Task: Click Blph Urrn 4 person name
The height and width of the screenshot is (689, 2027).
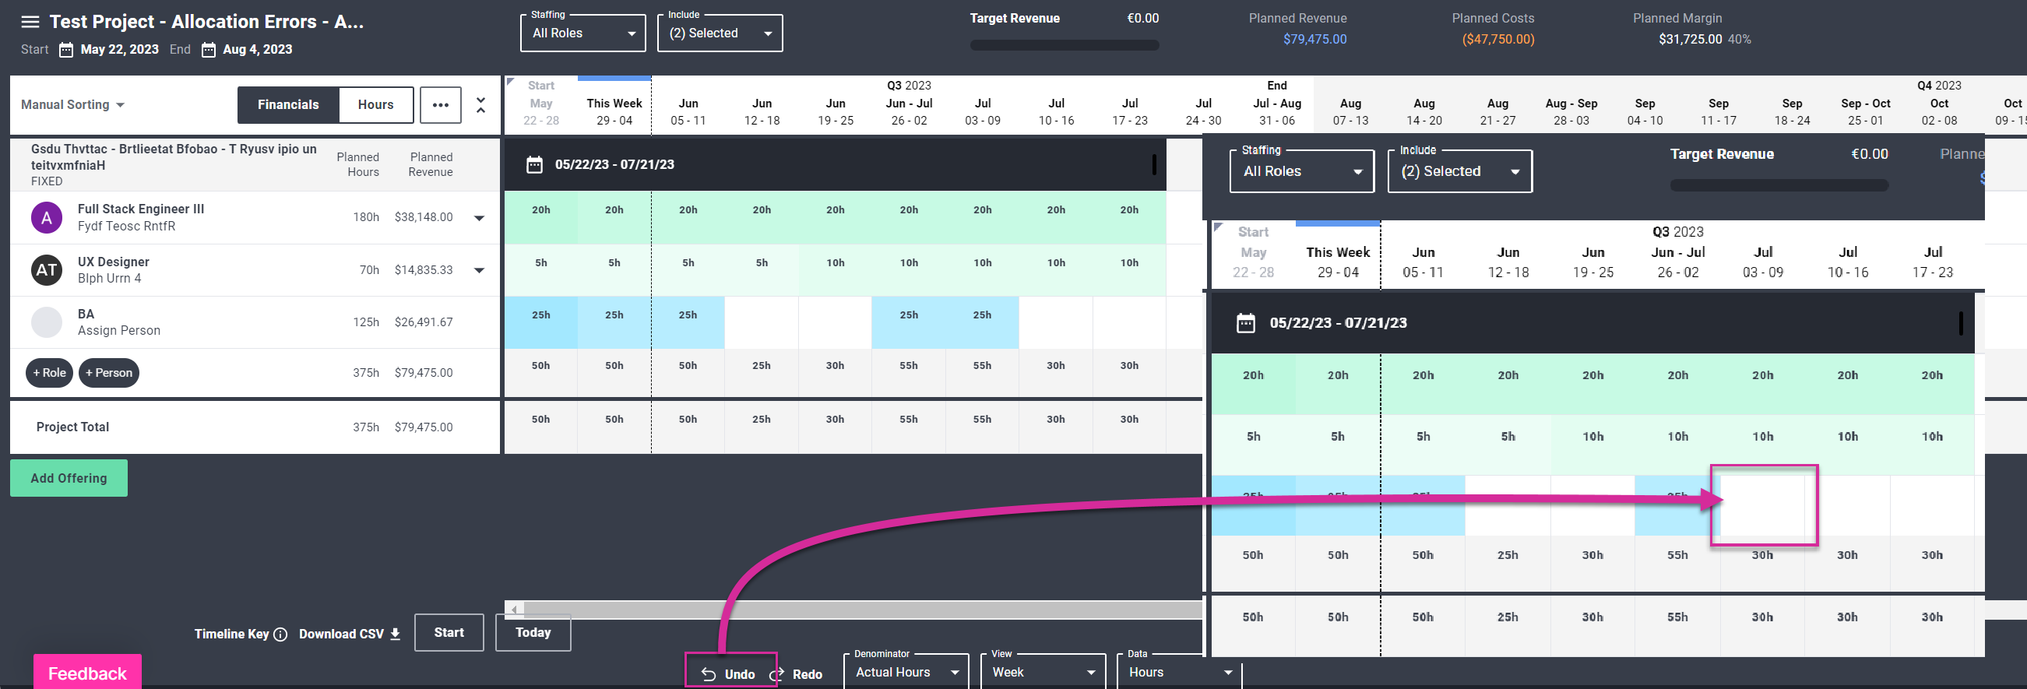Action: 109,279
